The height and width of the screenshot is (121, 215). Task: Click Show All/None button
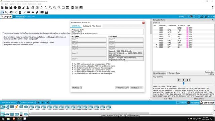click(x=199, y=99)
